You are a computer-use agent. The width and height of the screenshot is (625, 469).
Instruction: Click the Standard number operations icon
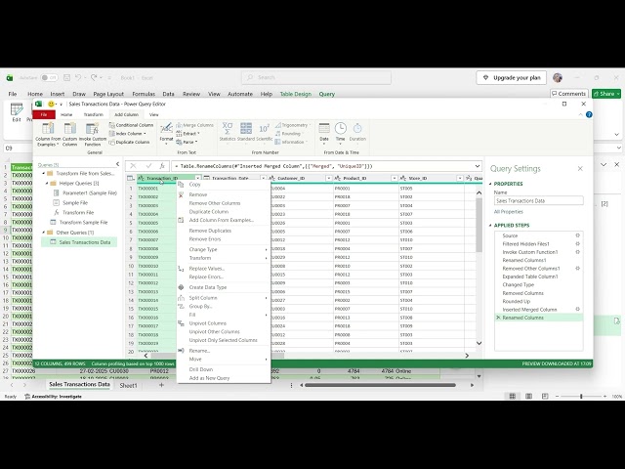click(246, 128)
